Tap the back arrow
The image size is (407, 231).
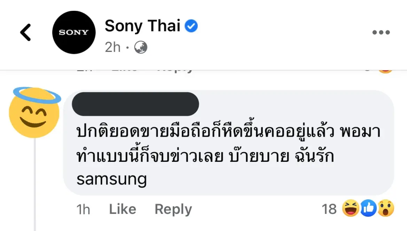click(25, 33)
